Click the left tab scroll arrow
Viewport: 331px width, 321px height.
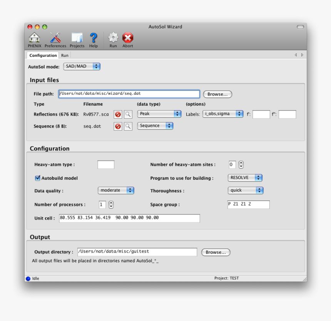click(x=296, y=55)
